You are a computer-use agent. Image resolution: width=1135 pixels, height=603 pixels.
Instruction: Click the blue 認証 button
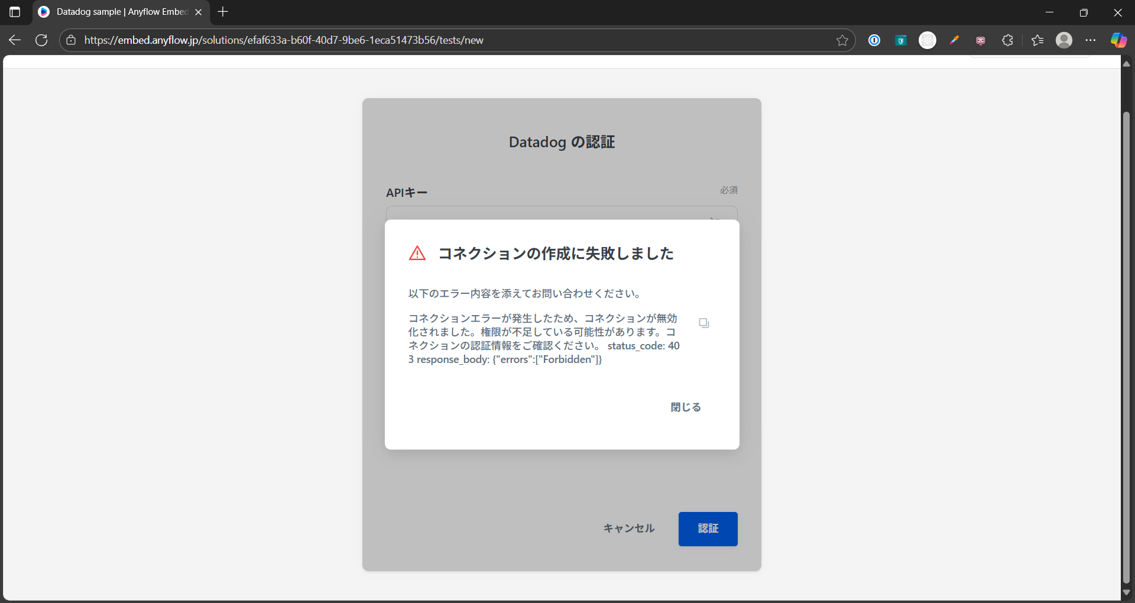708,529
